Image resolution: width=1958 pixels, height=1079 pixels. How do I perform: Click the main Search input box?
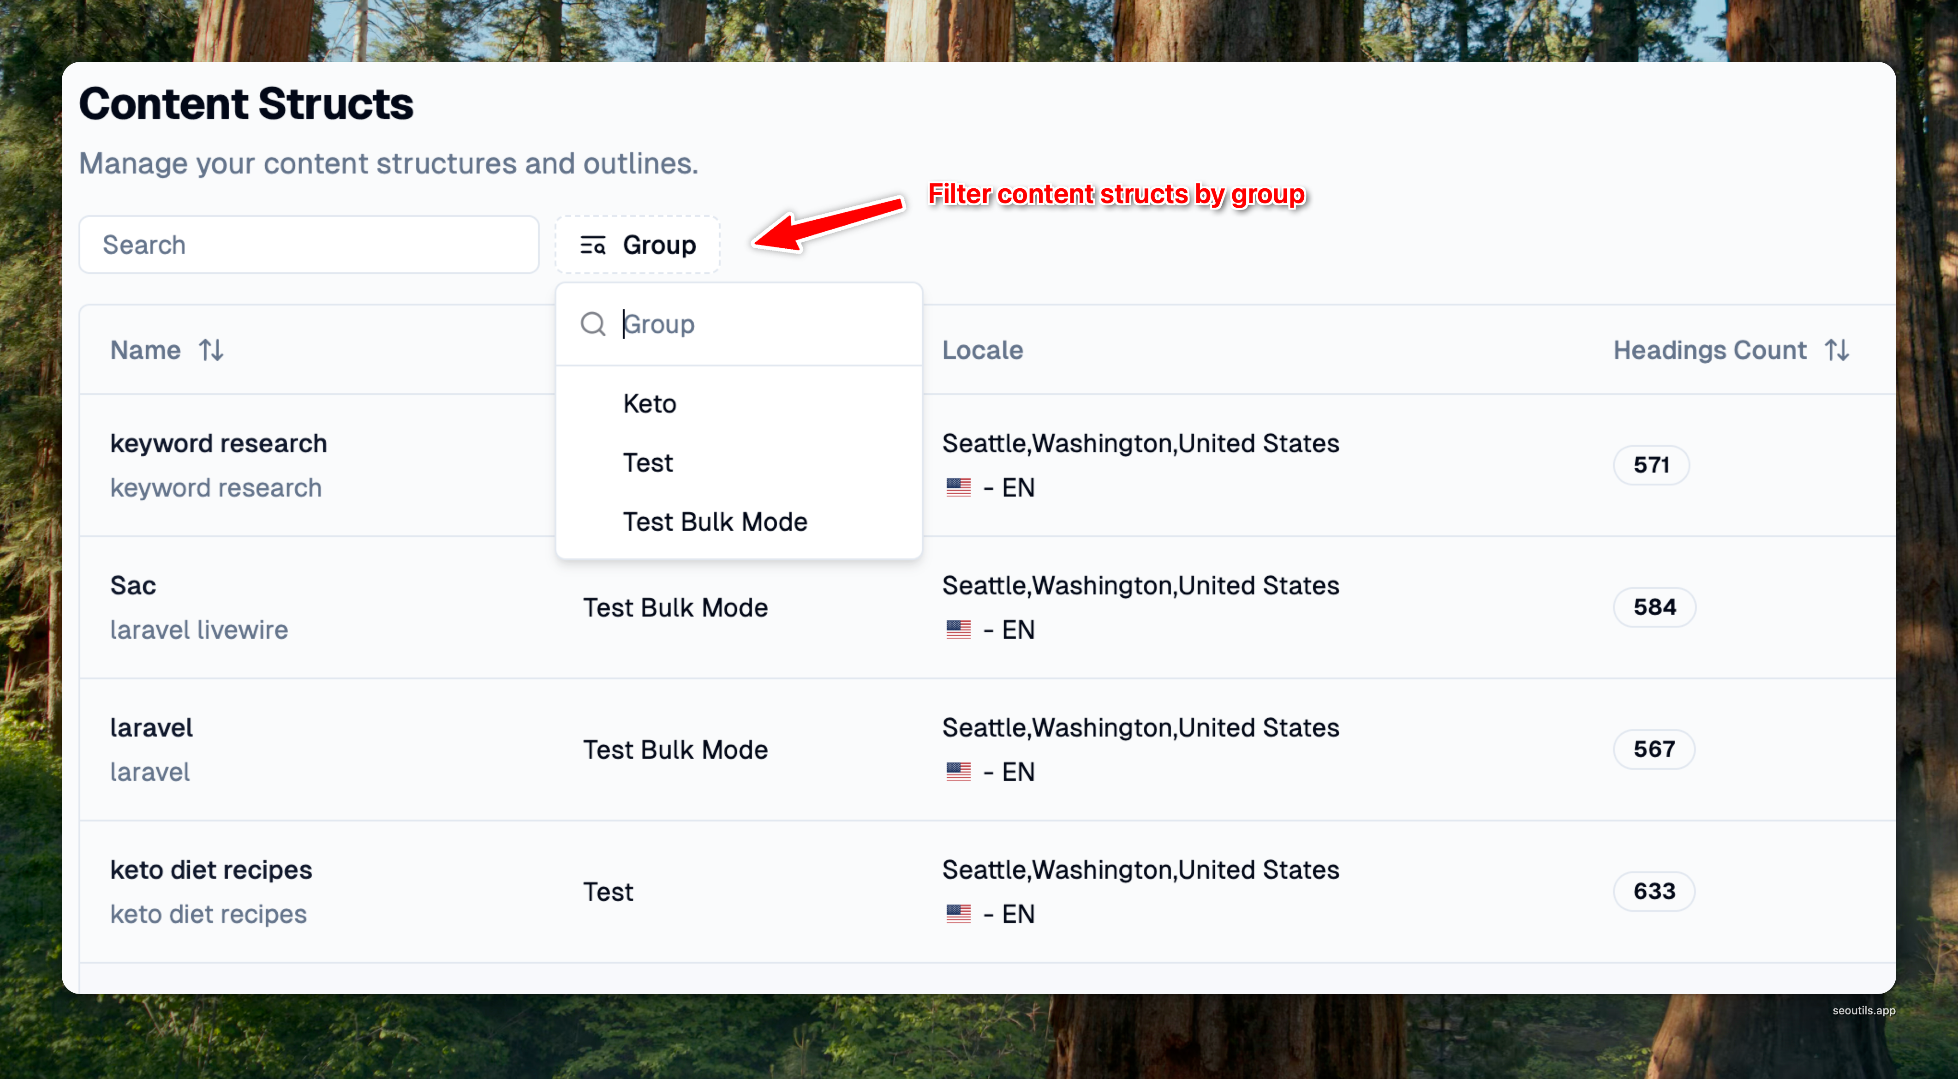click(x=309, y=245)
